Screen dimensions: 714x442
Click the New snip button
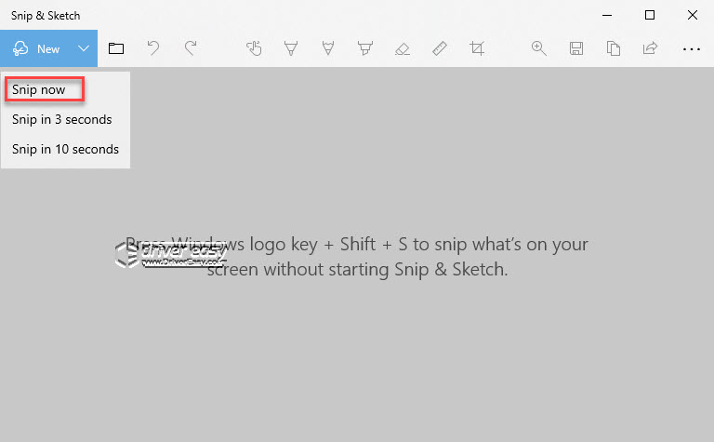click(x=36, y=48)
